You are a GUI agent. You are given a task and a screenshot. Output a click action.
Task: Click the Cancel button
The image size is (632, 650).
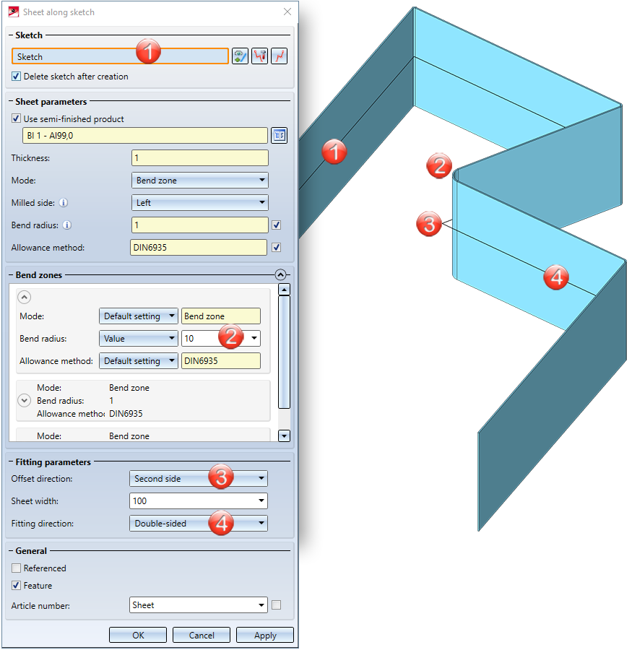(x=202, y=635)
